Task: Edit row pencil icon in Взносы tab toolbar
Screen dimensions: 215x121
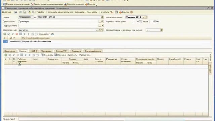Action: click(x=14, y=55)
